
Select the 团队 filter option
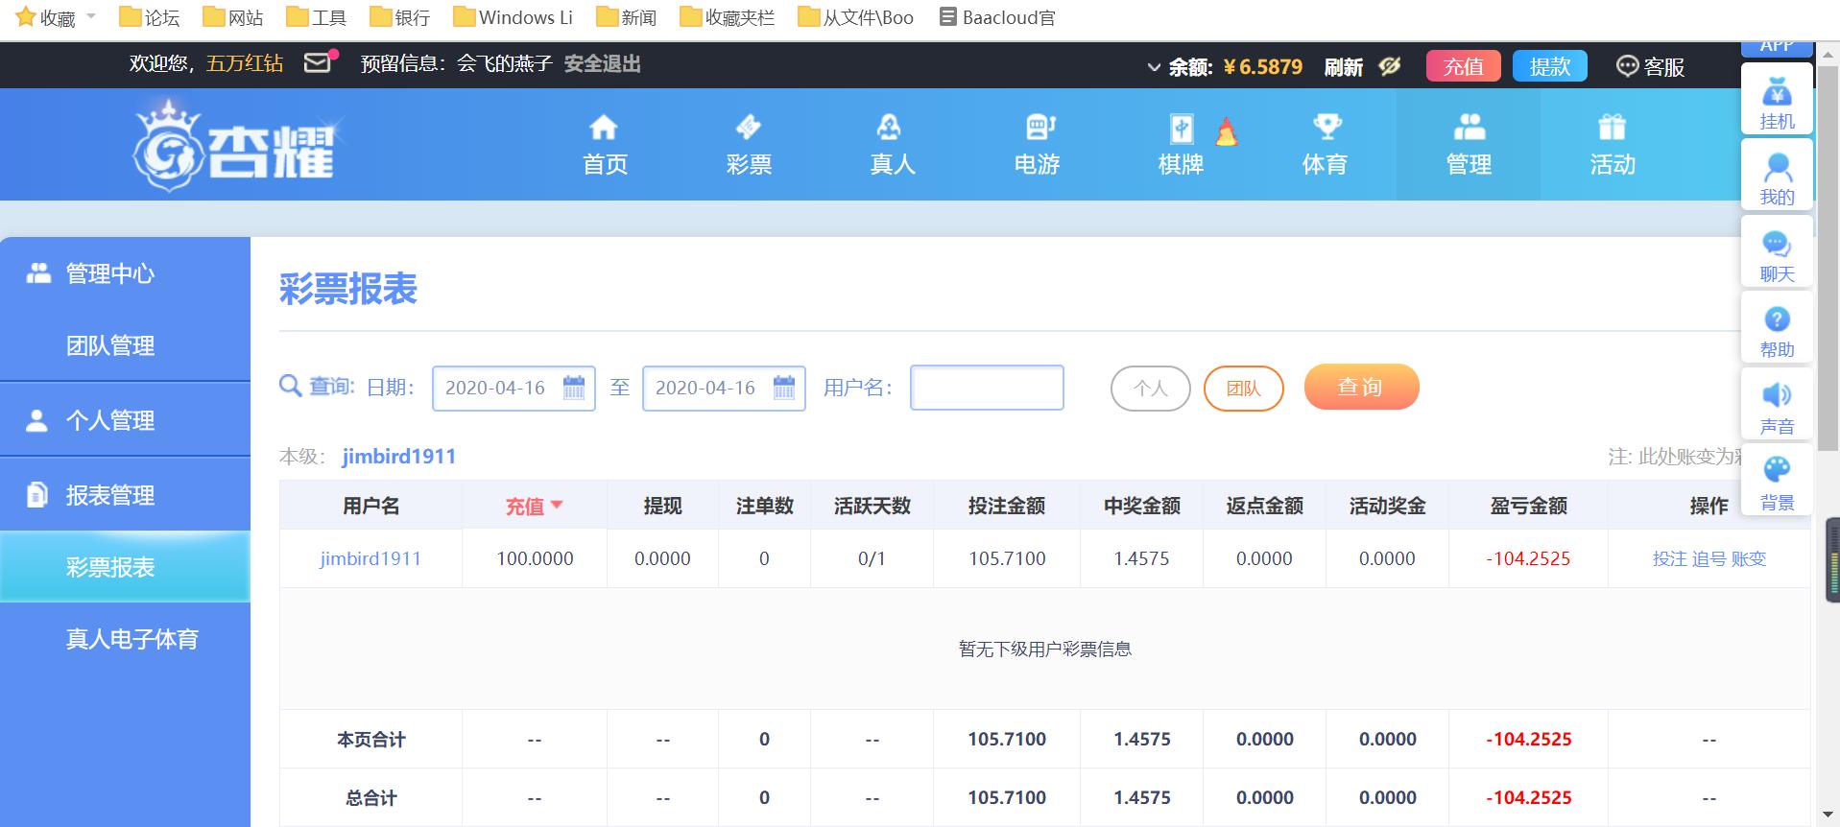1243,389
